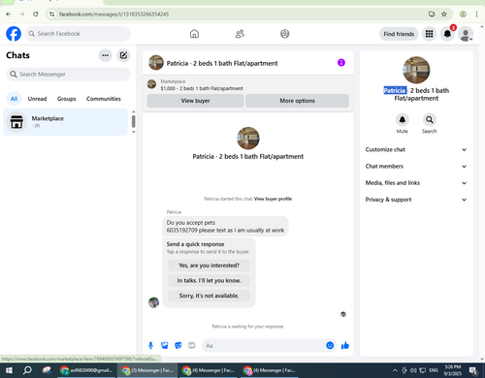Click the taskbar clock showing 5:26 PM
485x378 pixels.
coord(453,370)
